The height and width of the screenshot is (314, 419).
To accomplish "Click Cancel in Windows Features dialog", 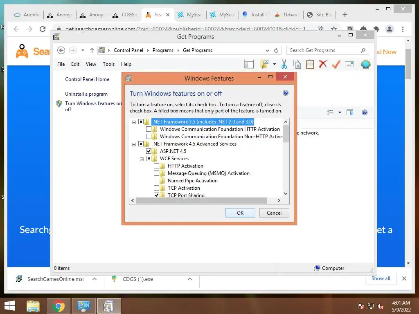I will (274, 213).
